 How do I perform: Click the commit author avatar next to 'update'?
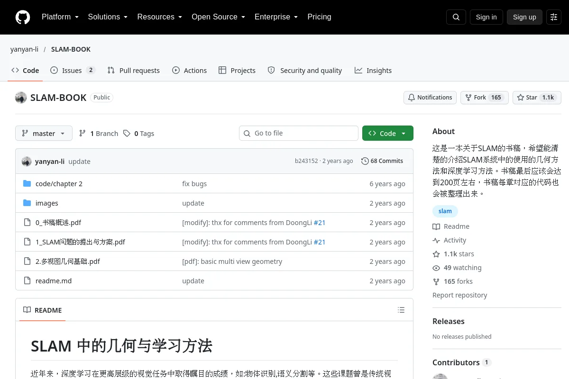[27, 161]
